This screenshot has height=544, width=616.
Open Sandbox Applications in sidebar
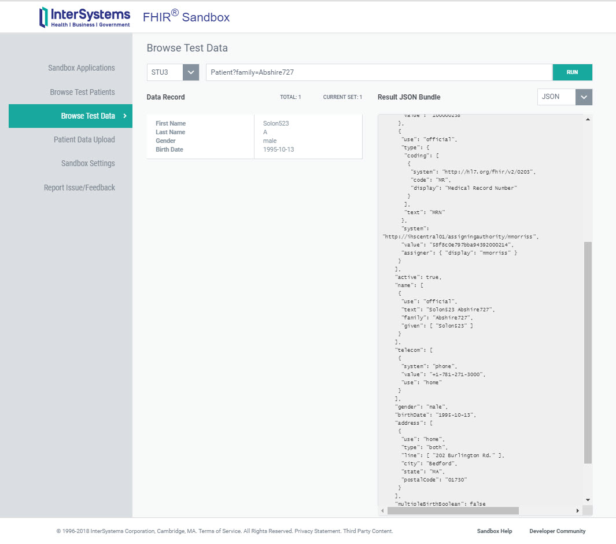82,68
